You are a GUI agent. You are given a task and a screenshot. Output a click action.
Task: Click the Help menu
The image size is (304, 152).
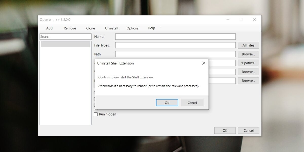[x=151, y=28]
